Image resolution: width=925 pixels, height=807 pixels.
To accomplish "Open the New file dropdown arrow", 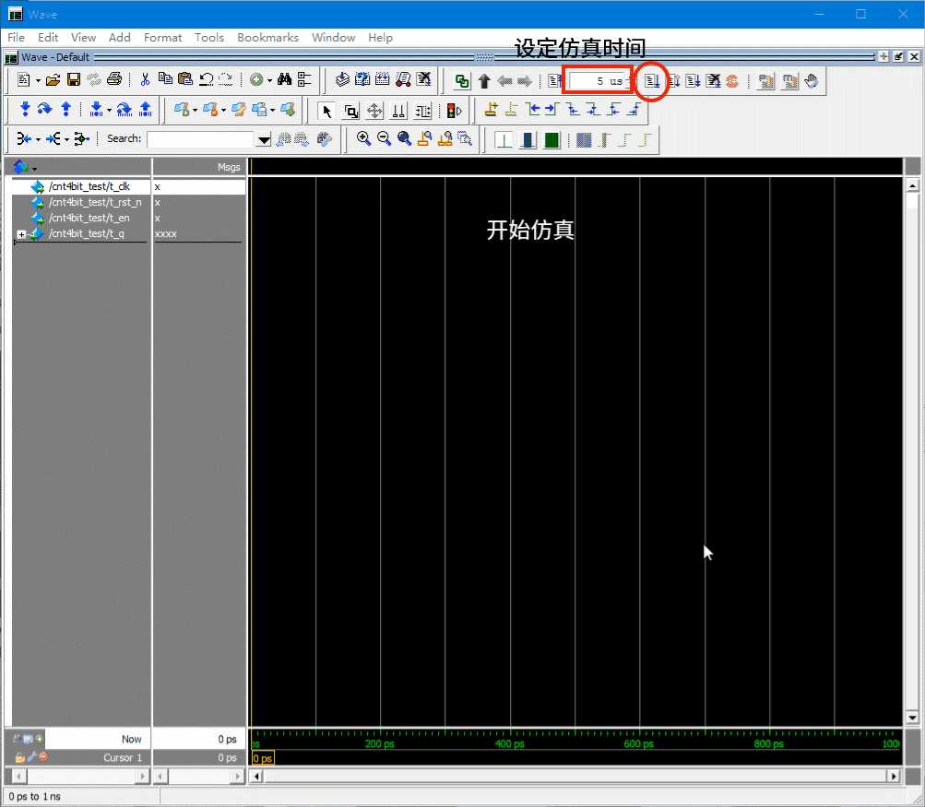I will click(x=39, y=80).
